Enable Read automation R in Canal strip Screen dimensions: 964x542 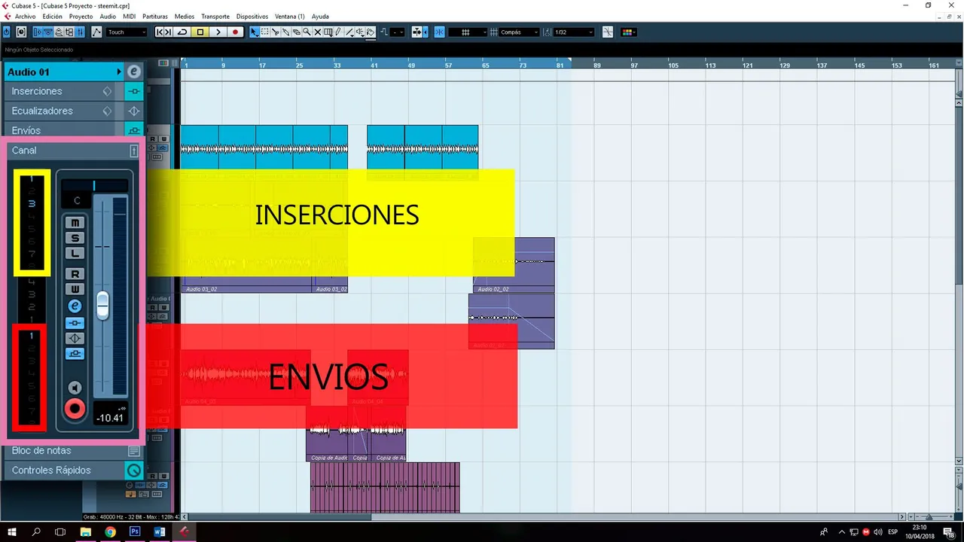pos(75,274)
